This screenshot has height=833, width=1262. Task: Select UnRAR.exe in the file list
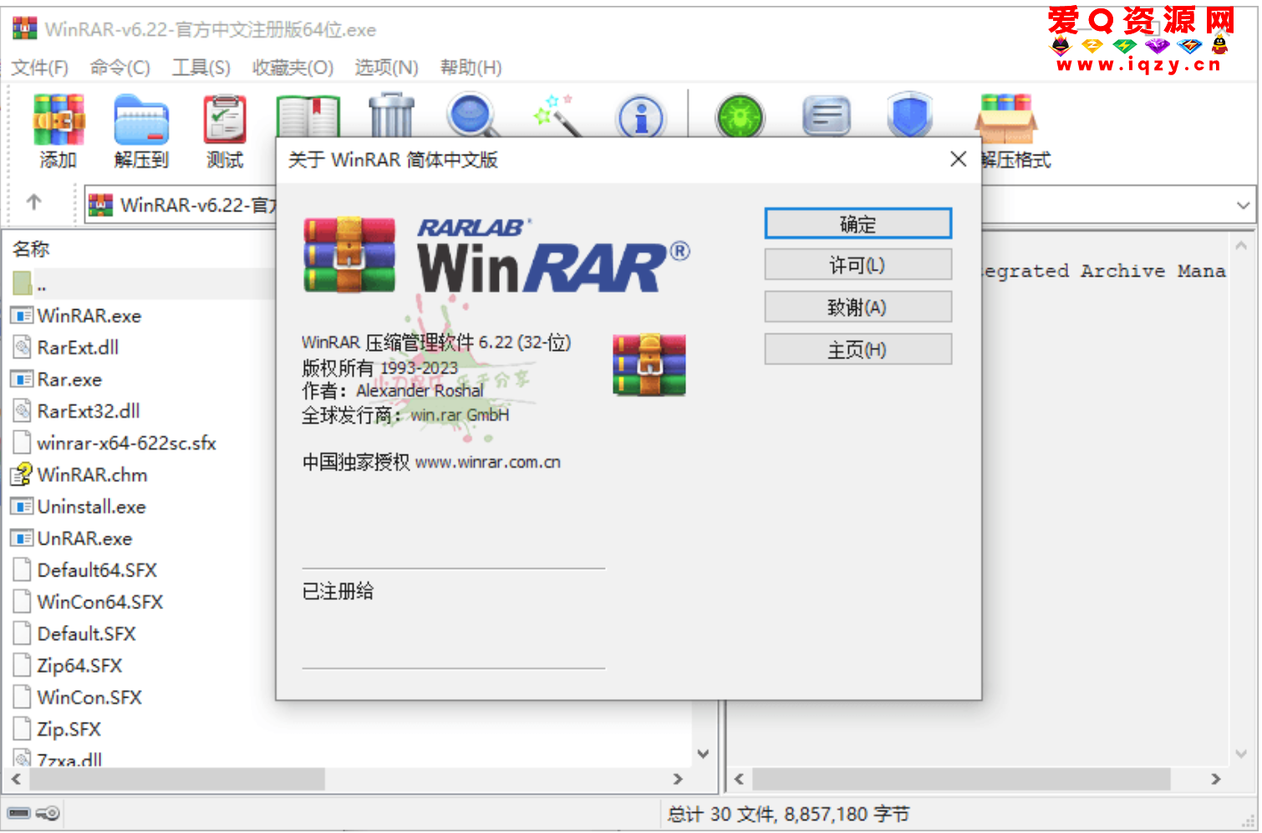pyautogui.click(x=84, y=538)
